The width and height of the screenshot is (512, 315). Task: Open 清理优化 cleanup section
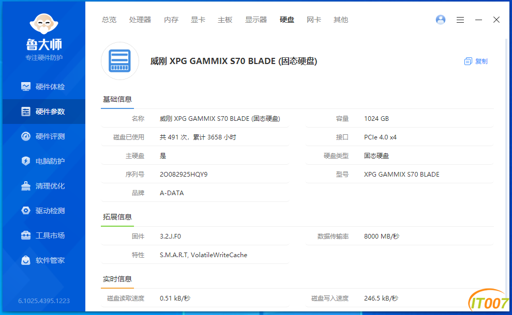click(x=43, y=186)
